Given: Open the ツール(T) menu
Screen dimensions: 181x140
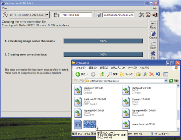Looking at the screenshot, I should [x=132, y=68].
